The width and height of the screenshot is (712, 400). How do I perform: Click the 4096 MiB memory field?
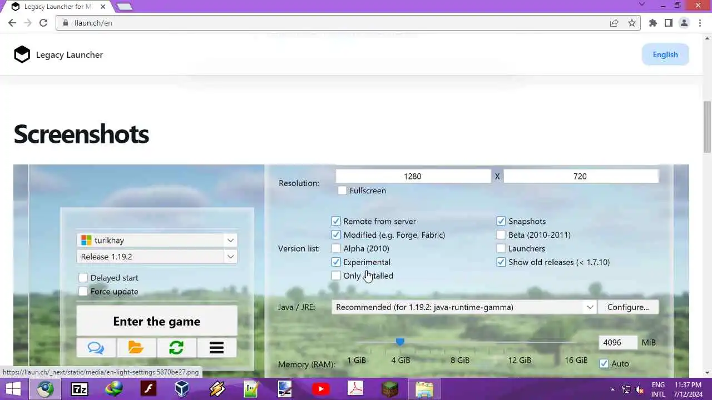(617, 343)
